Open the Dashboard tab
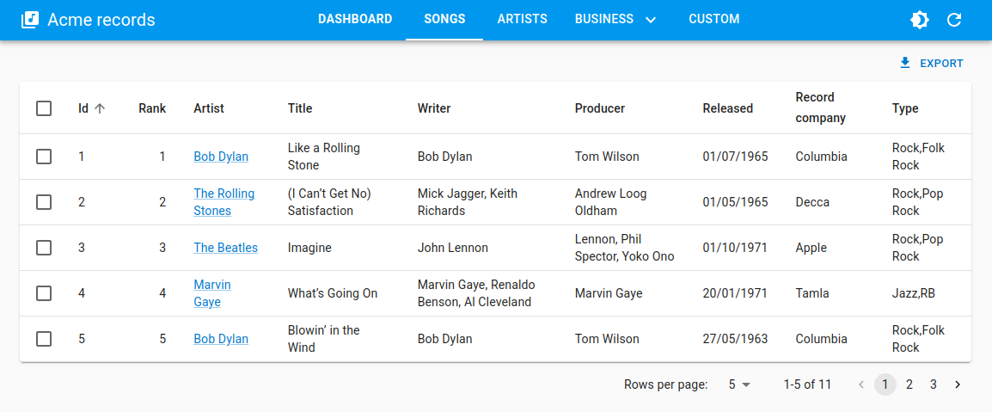Viewport: 992px width, 412px height. 355,19
